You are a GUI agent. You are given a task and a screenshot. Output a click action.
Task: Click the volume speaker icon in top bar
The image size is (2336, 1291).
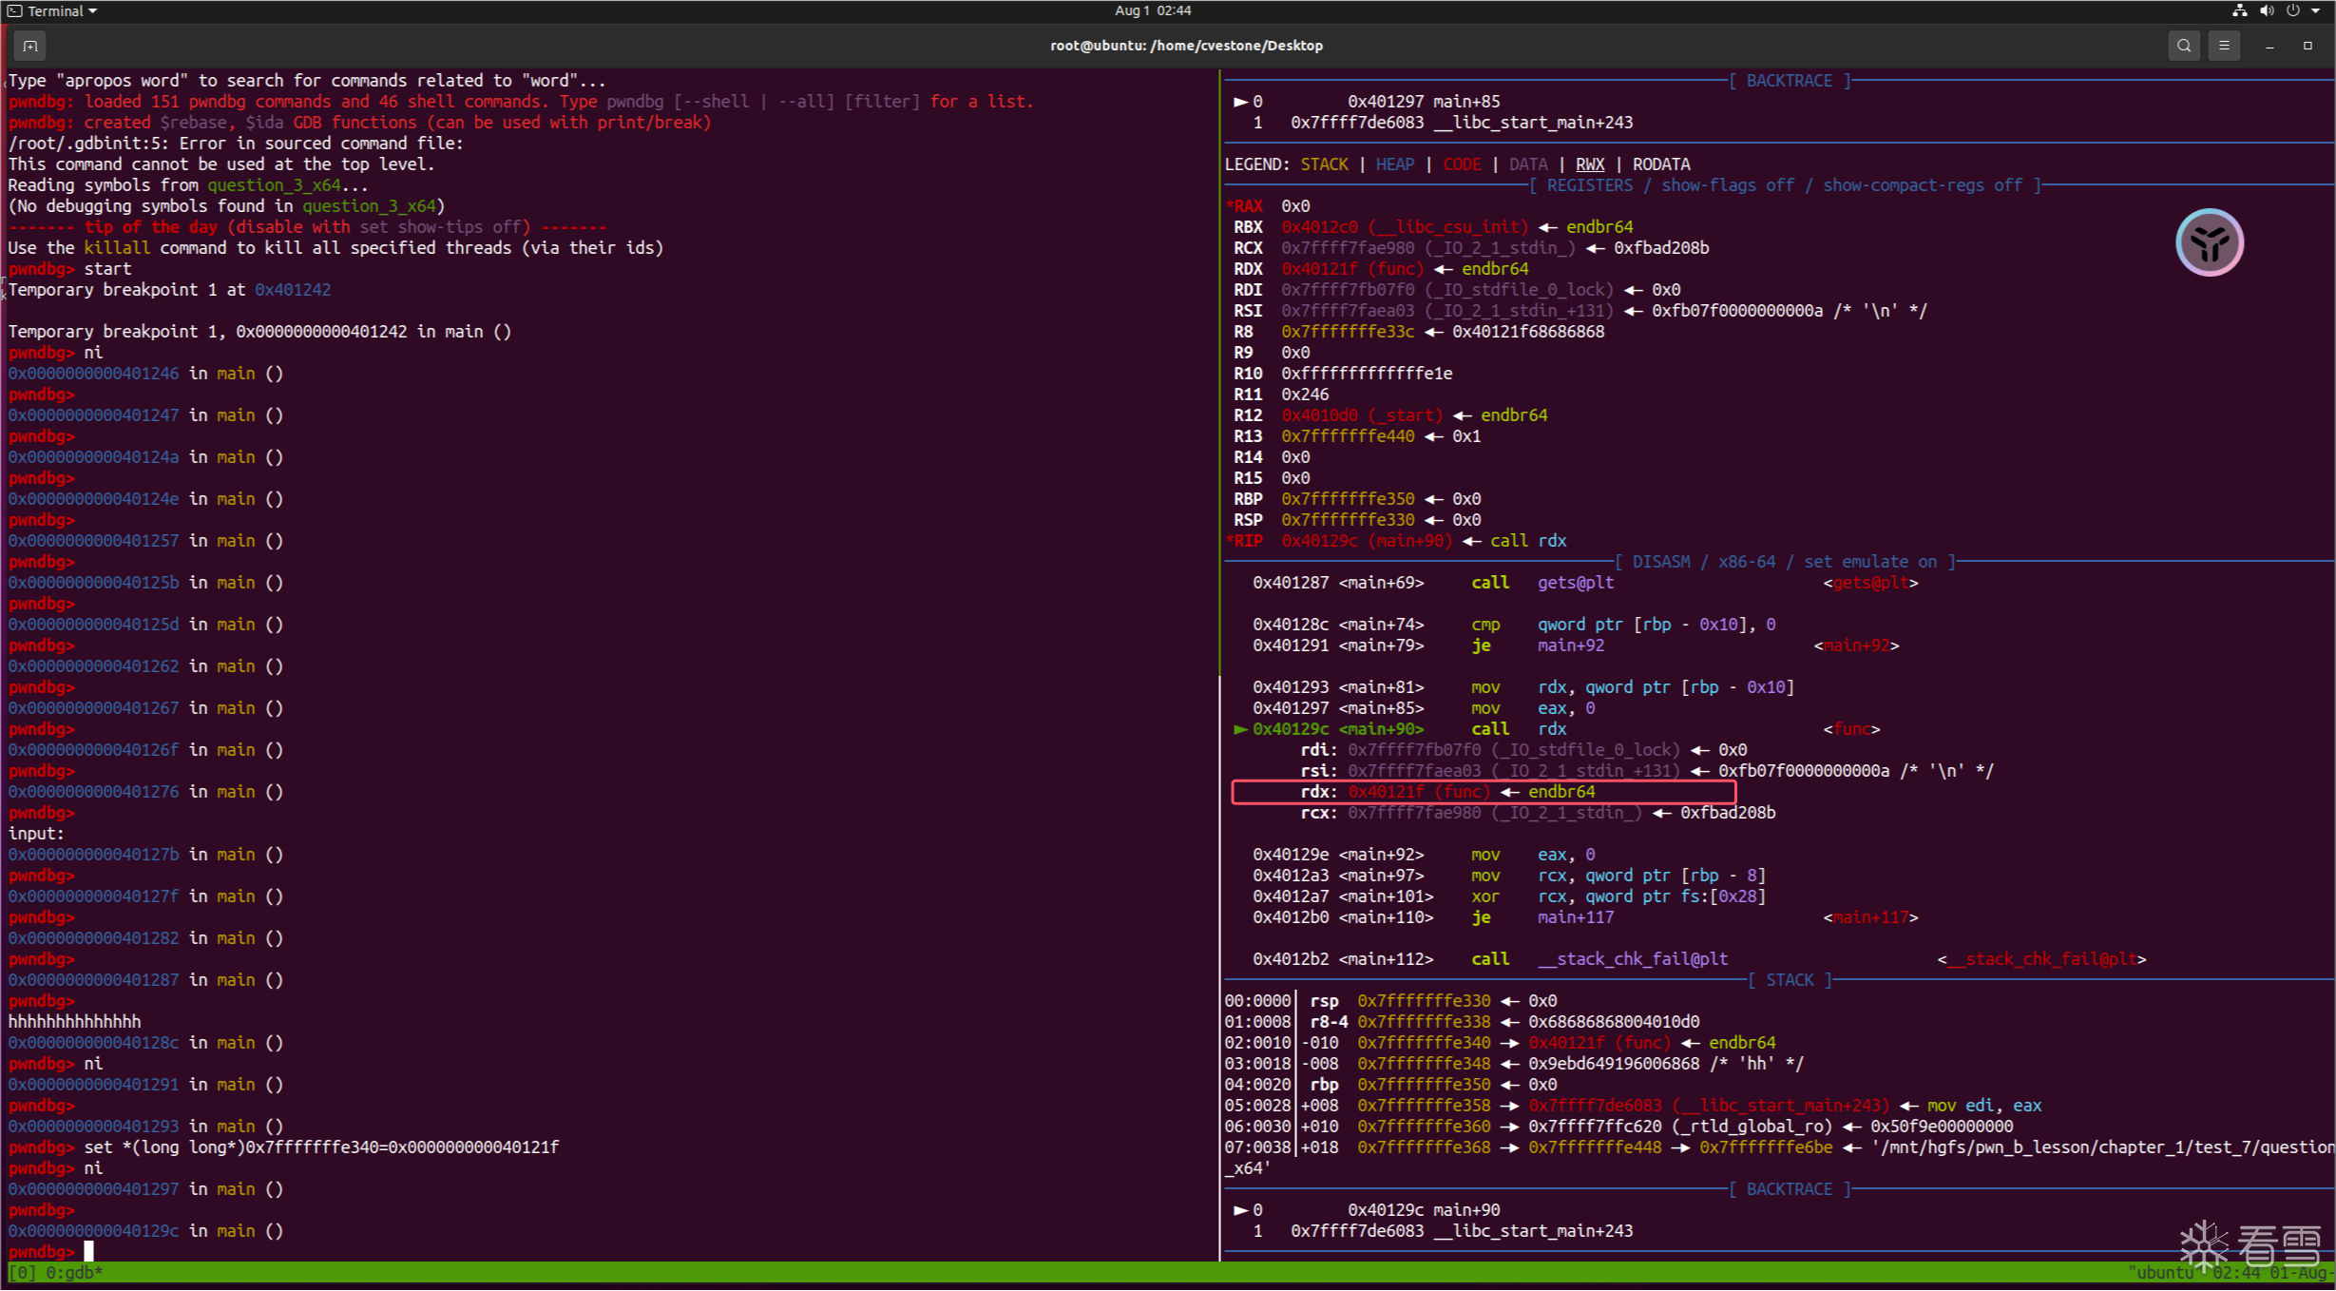pyautogui.click(x=2267, y=10)
